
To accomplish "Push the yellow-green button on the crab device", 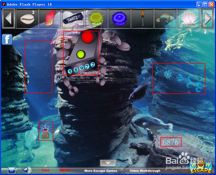I will [81, 54].
